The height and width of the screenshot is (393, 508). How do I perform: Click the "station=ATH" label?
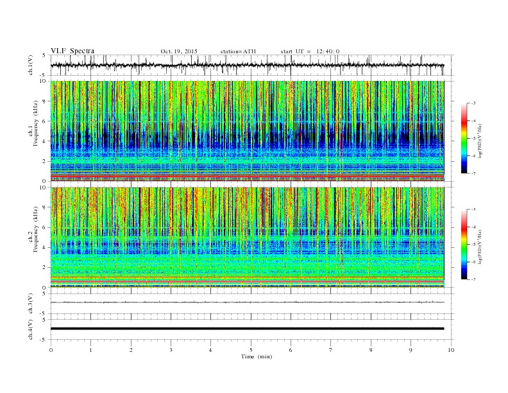(x=238, y=51)
